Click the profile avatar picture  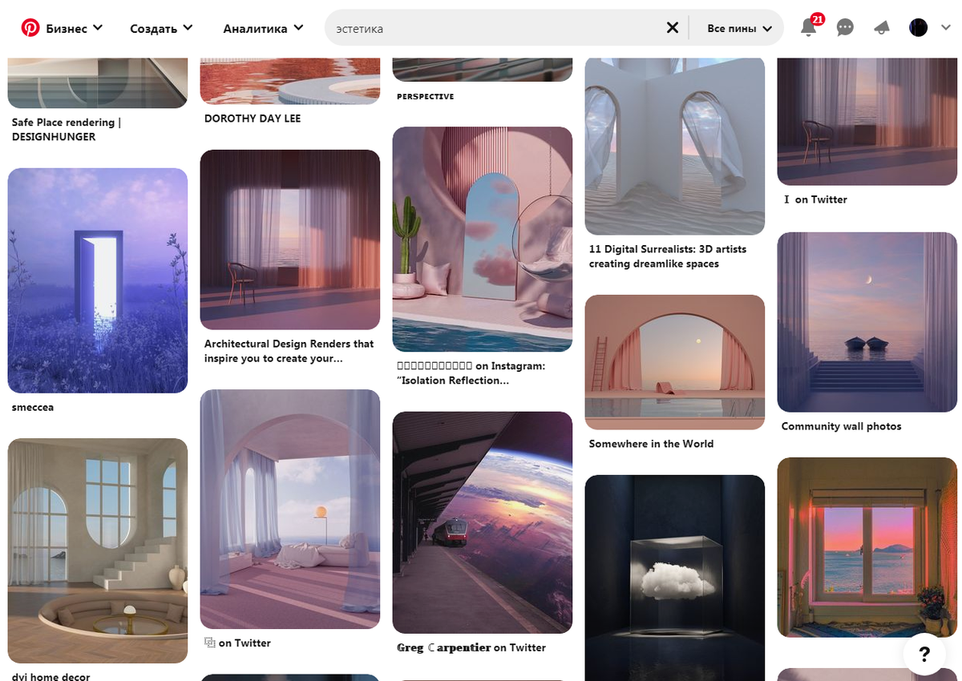coord(918,28)
